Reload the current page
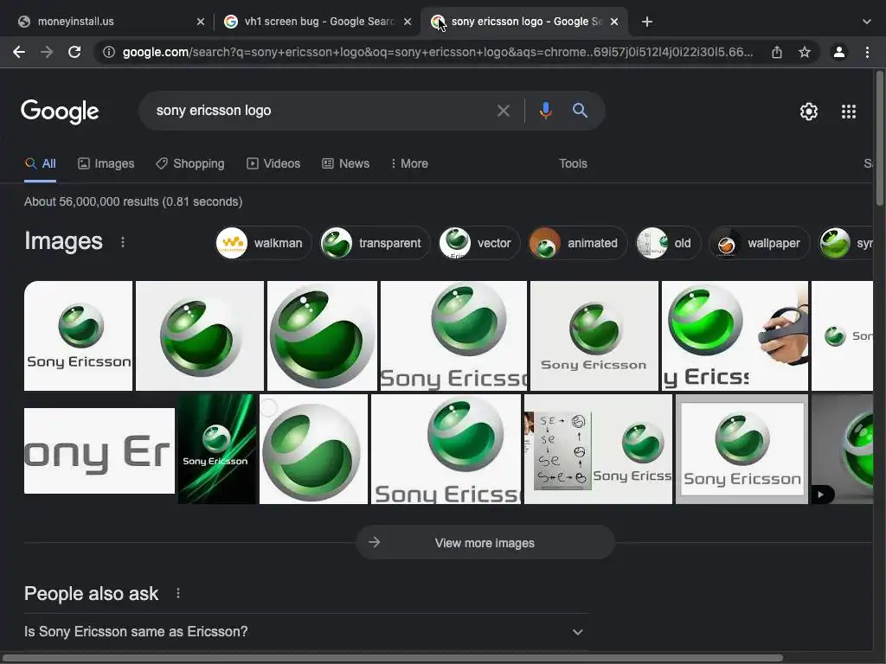The height and width of the screenshot is (664, 886). (74, 52)
